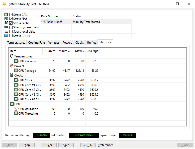Open Preferences dialog
The image size is (195, 149).
point(105,145)
